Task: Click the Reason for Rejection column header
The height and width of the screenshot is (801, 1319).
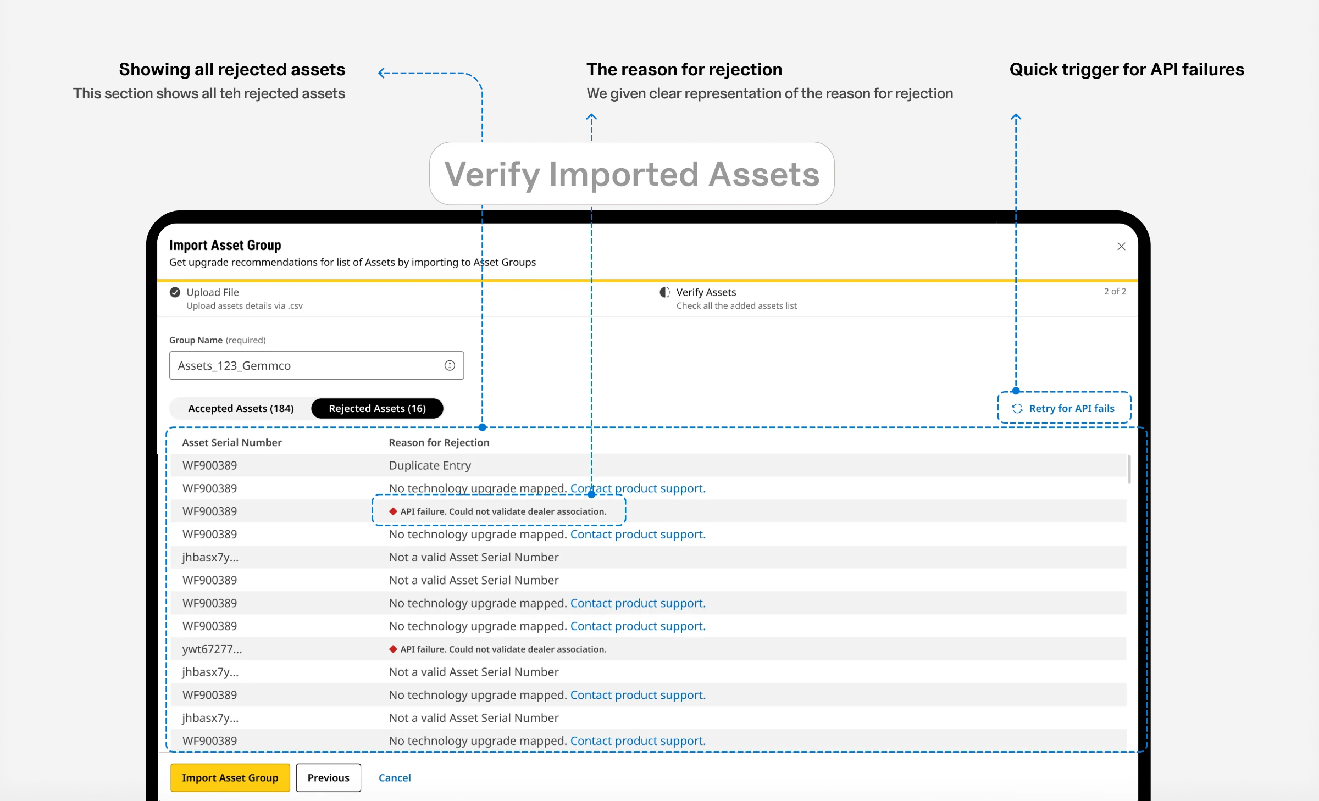Action: click(439, 442)
